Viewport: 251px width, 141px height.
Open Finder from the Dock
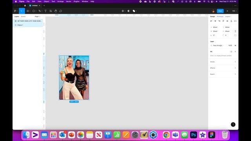coord(26,135)
